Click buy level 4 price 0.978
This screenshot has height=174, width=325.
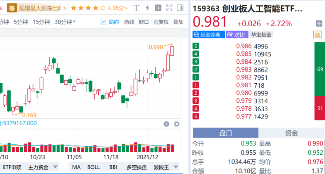click(x=244, y=109)
